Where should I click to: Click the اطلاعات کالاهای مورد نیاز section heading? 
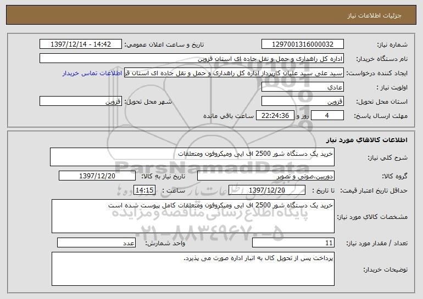pyautogui.click(x=366, y=140)
